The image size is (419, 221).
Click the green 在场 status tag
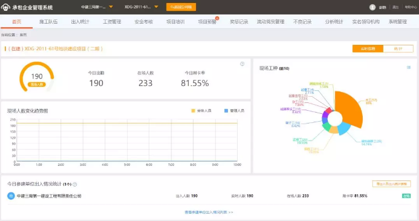[406, 196]
